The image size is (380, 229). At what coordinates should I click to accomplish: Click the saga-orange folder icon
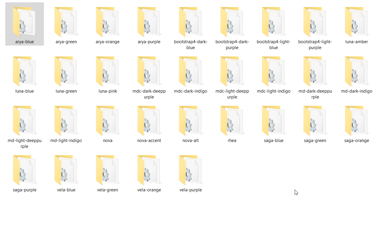point(356,120)
